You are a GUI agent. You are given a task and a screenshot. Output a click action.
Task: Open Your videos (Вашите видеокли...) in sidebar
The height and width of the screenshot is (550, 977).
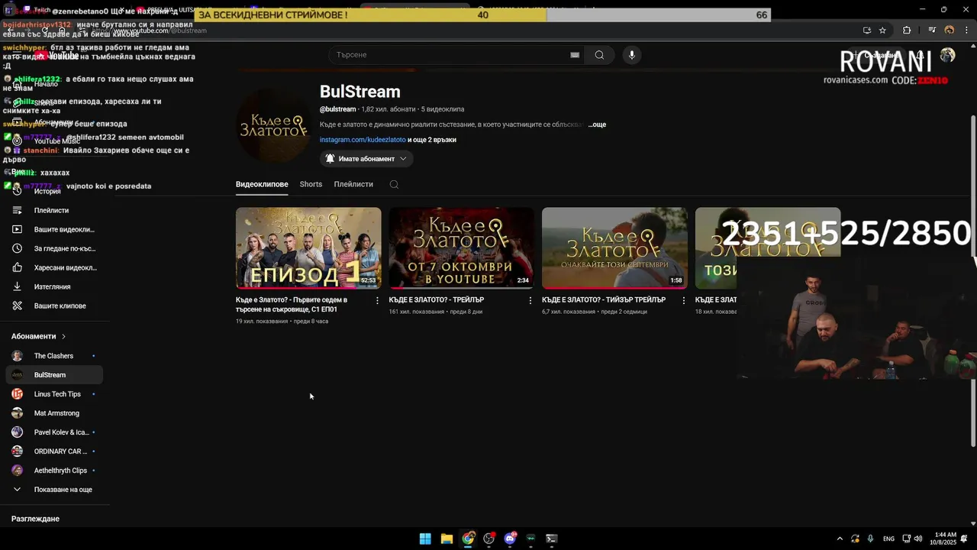[x=53, y=229]
